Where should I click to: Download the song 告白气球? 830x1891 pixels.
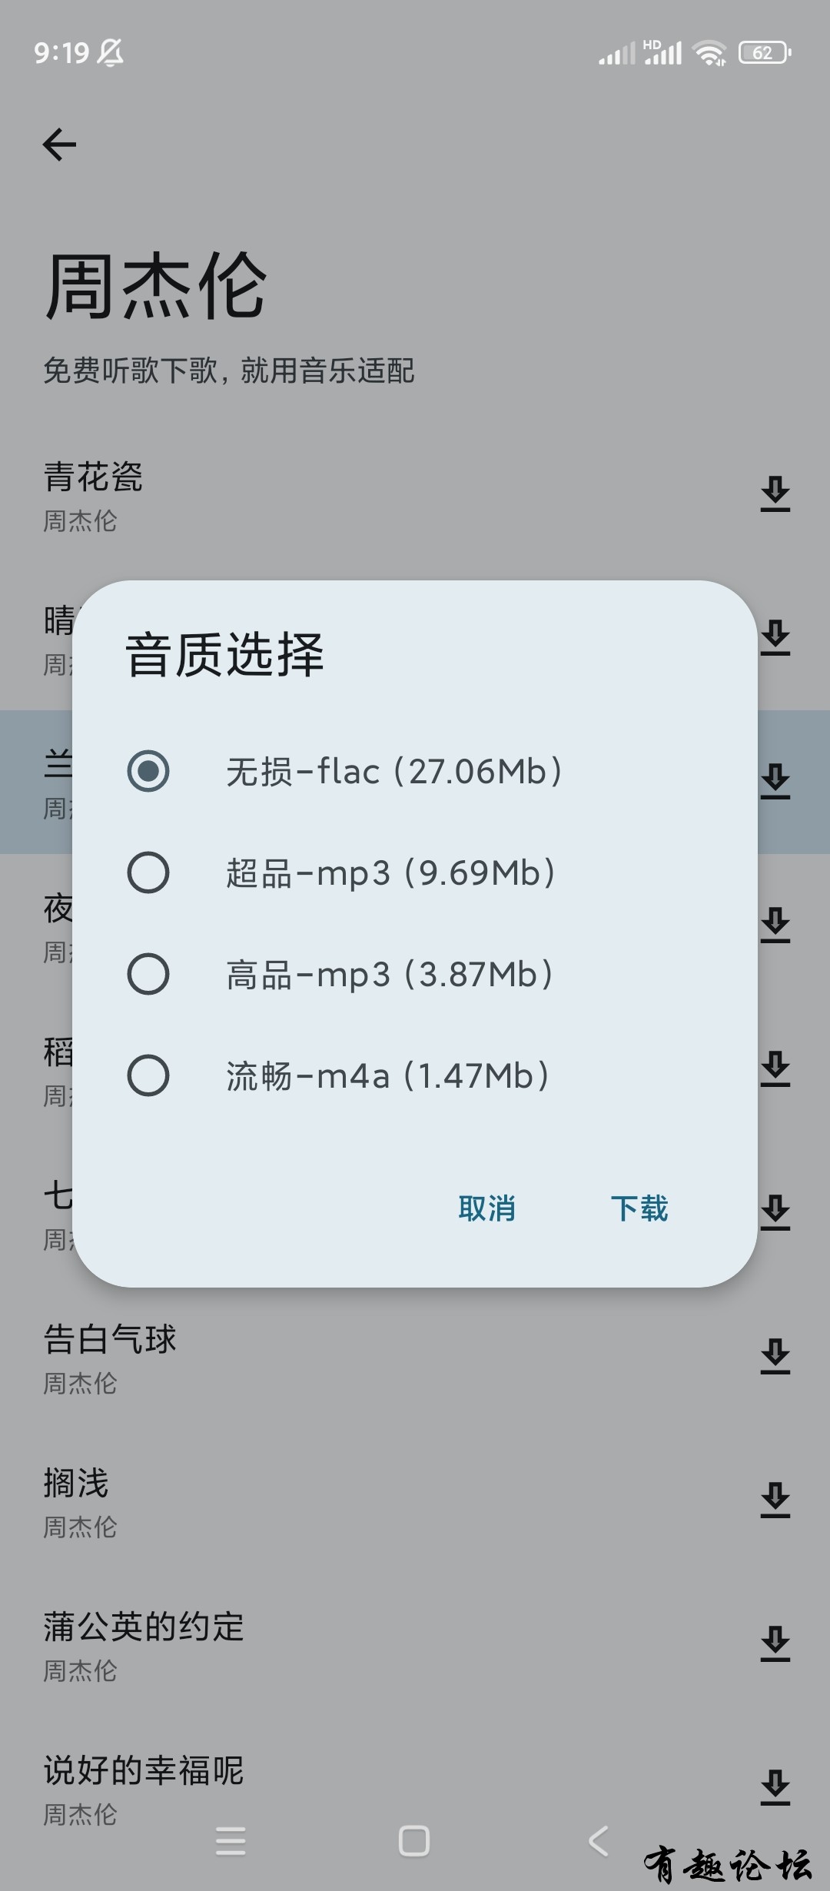(x=775, y=1356)
